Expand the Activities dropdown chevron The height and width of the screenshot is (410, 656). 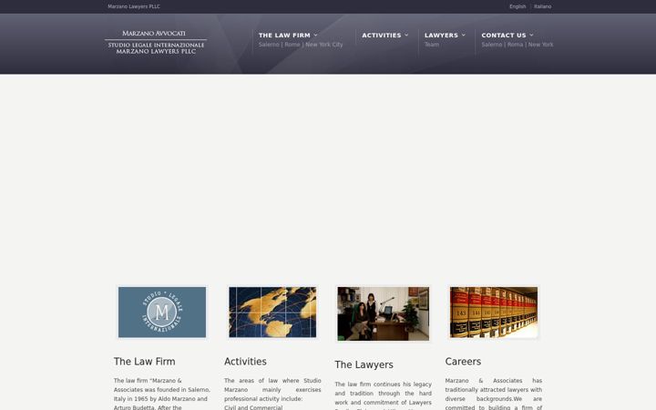406,36
